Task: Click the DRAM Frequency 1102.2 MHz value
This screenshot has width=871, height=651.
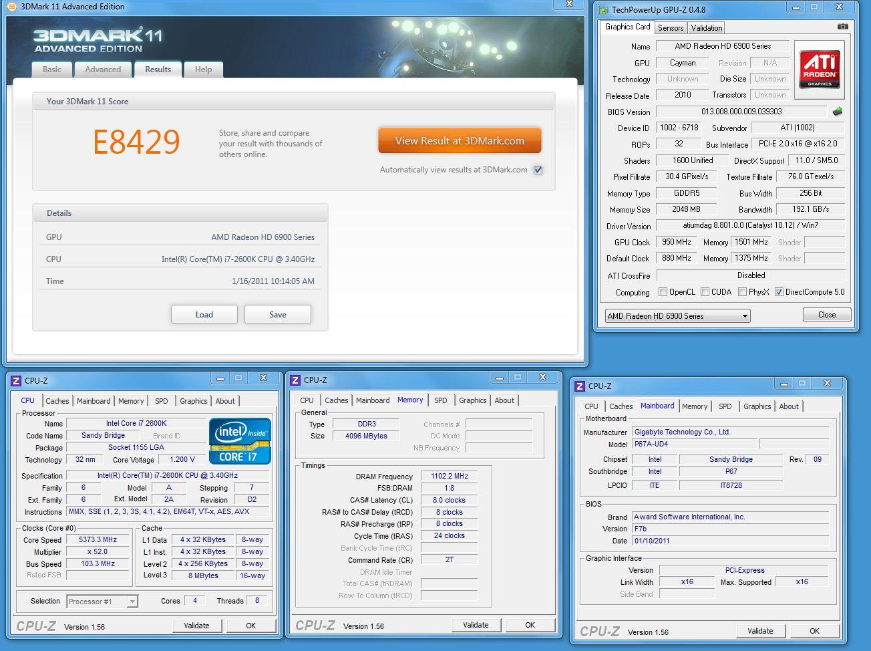Action: click(450, 477)
